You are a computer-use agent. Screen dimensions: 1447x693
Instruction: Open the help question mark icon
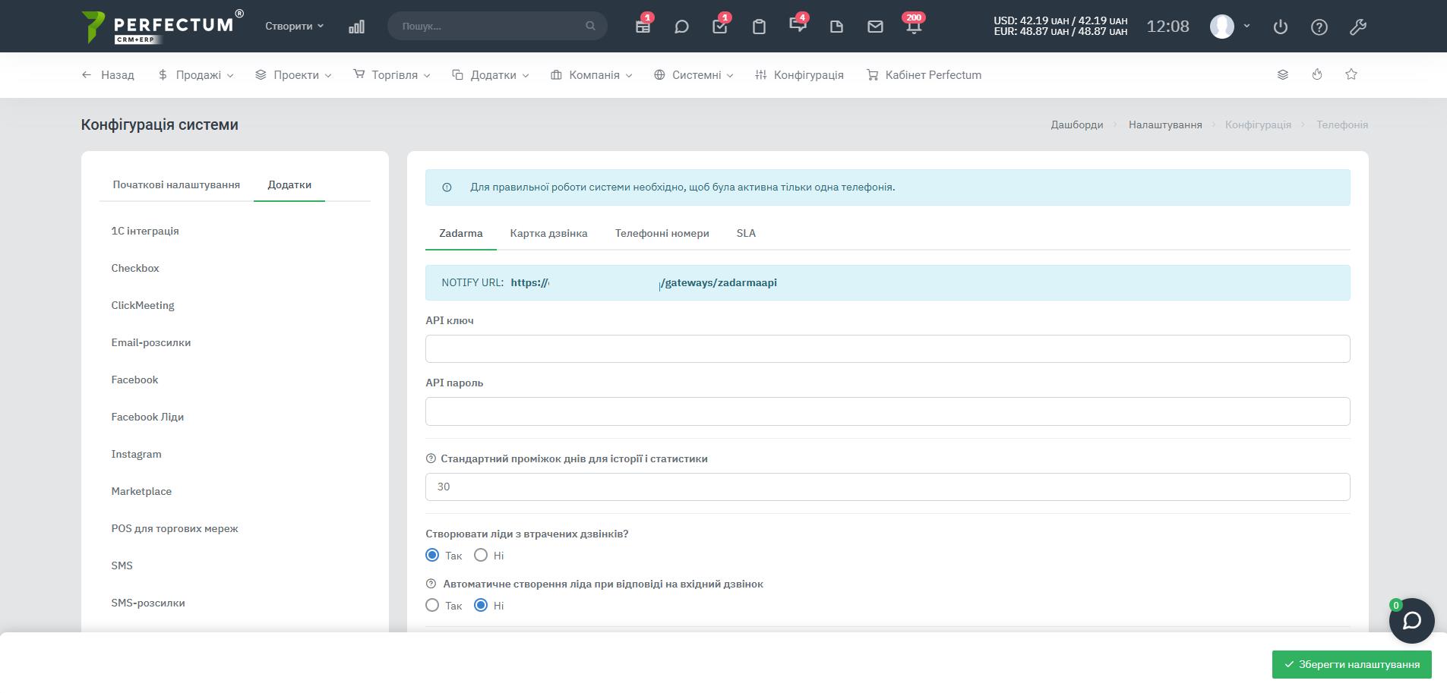pos(1319,27)
